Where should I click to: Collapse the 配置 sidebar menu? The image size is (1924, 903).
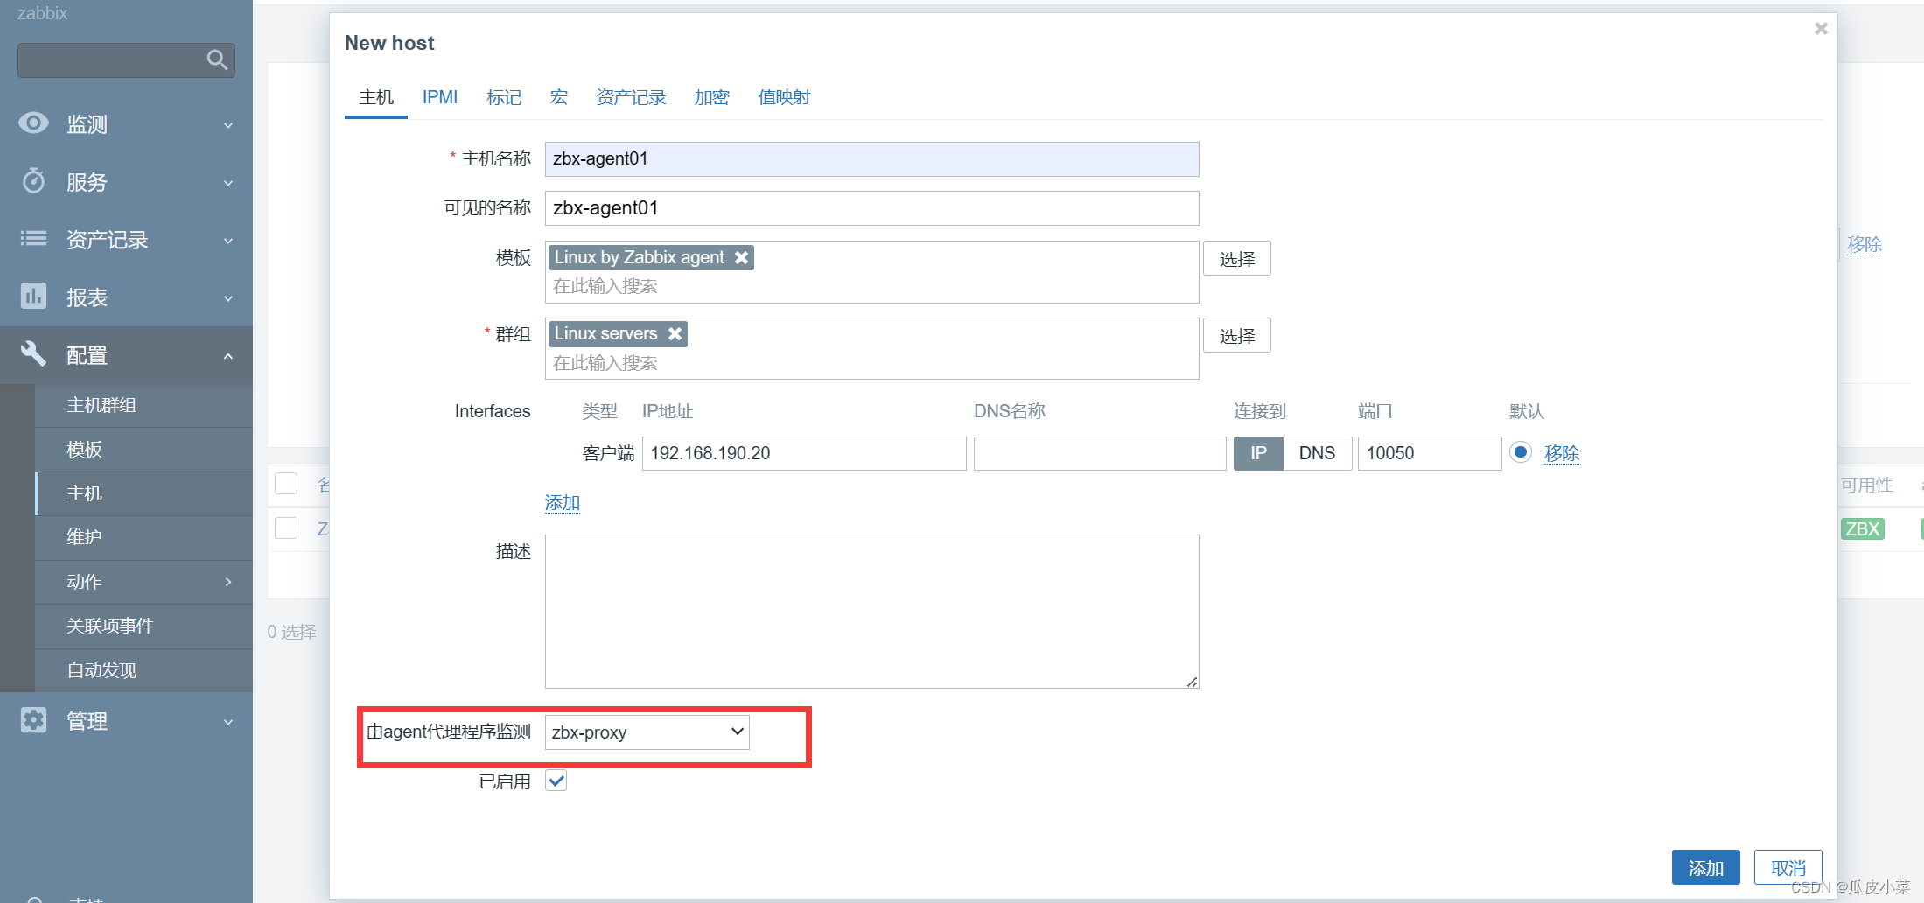[228, 356]
